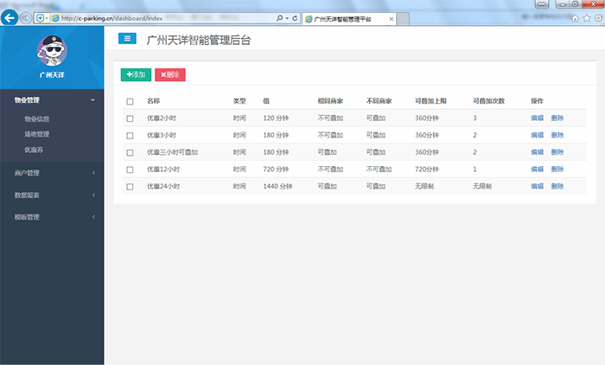Image resolution: width=605 pixels, height=365 pixels.
Task: Click the address bar URL field
Action: pos(168,18)
